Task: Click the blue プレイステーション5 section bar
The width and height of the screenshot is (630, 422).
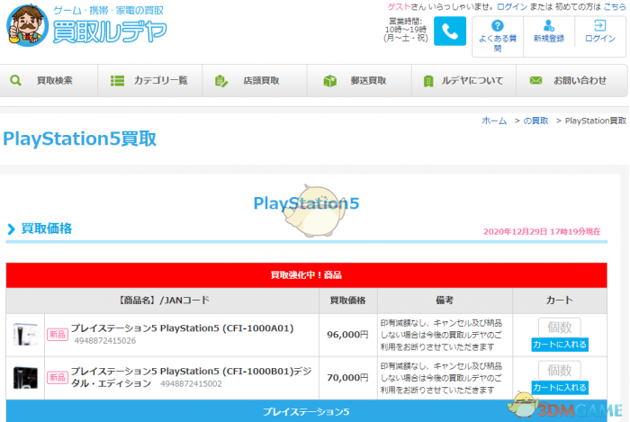Action: [307, 411]
